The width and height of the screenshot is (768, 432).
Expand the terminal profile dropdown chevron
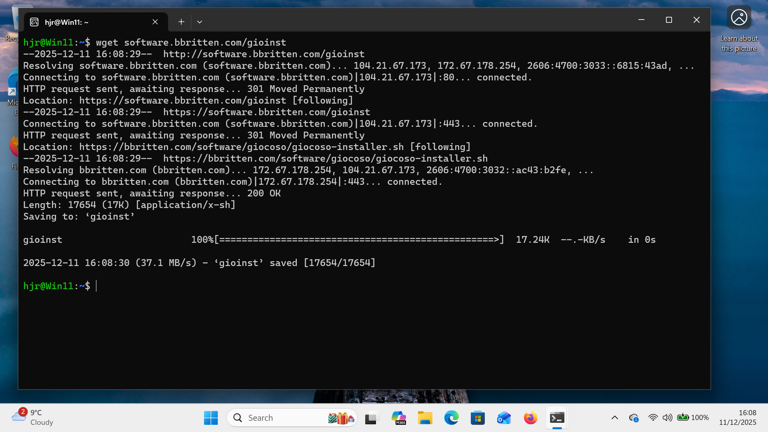[x=200, y=22]
